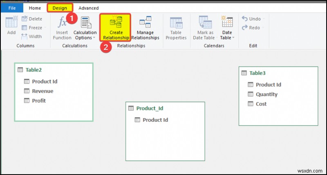The height and width of the screenshot is (175, 327).
Task: Open Calculation Options dropdown
Action: 85,28
